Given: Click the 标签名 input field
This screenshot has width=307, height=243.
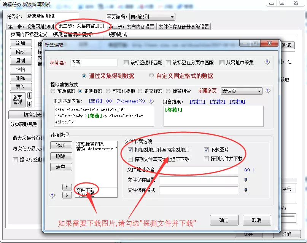Looking at the screenshot, I should pyautogui.click(x=94, y=62).
